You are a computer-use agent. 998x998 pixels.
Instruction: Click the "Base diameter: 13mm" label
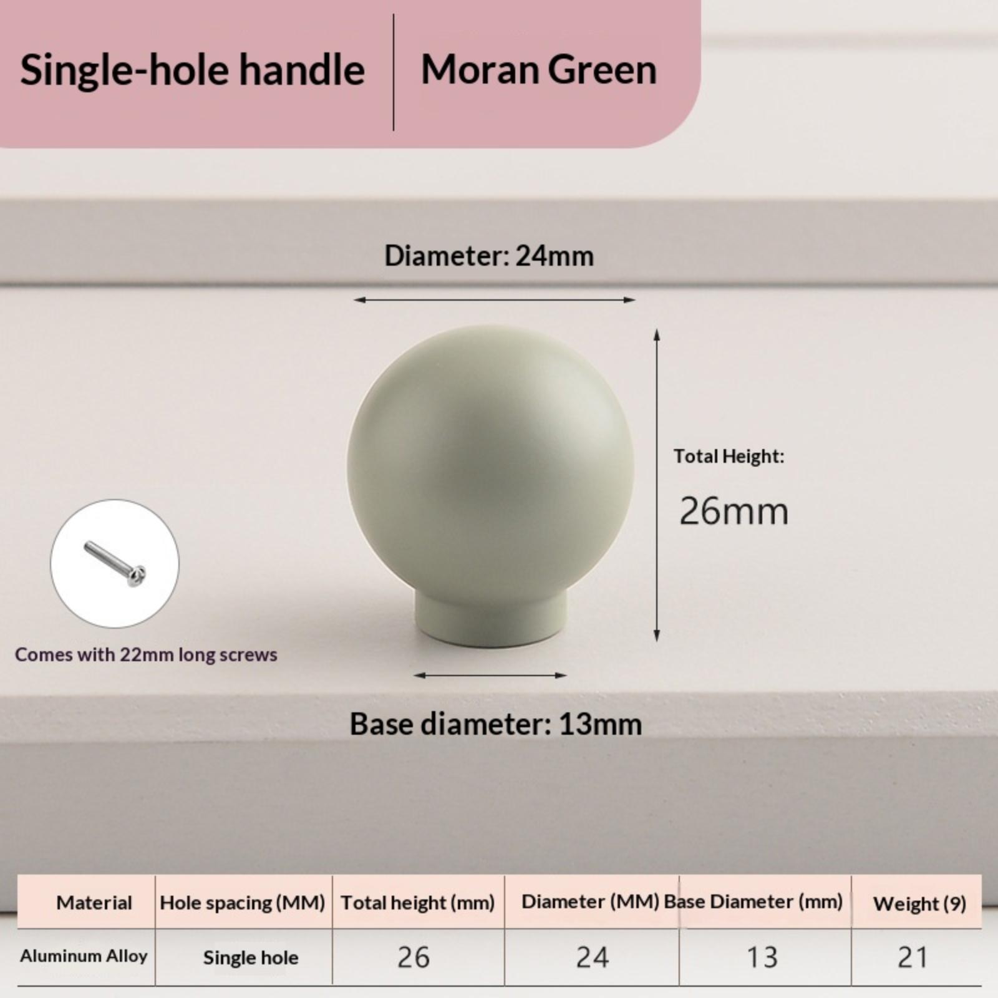(x=495, y=724)
